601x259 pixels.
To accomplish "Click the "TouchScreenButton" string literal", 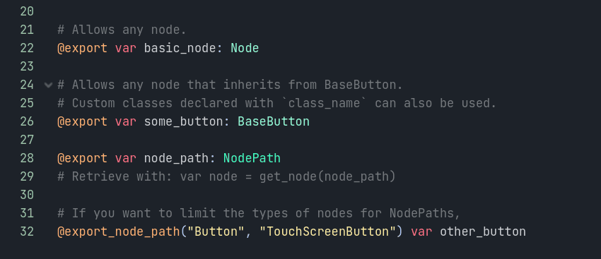I will pos(327,232).
